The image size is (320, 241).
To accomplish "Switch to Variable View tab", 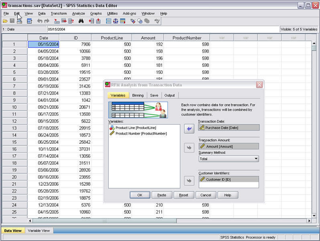I will (39, 231).
